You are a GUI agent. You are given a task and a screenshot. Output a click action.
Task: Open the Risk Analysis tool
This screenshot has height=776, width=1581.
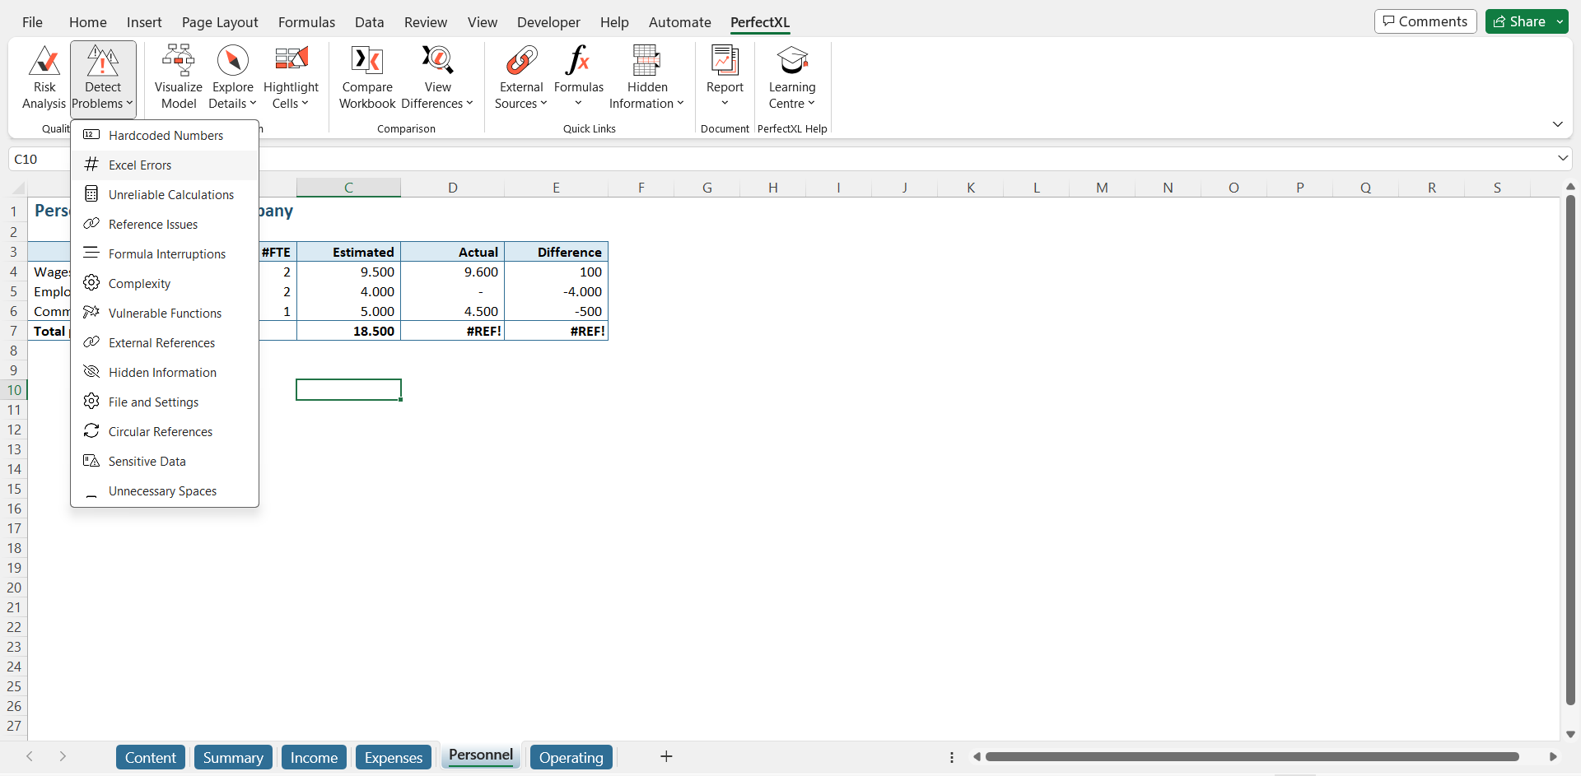click(44, 78)
